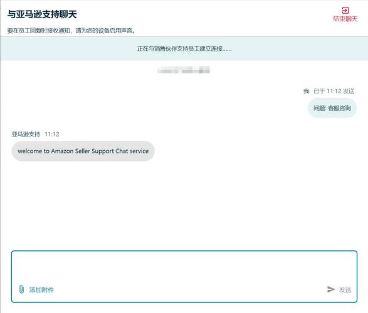
Task: Click the 发送 button label
Action: point(345,290)
